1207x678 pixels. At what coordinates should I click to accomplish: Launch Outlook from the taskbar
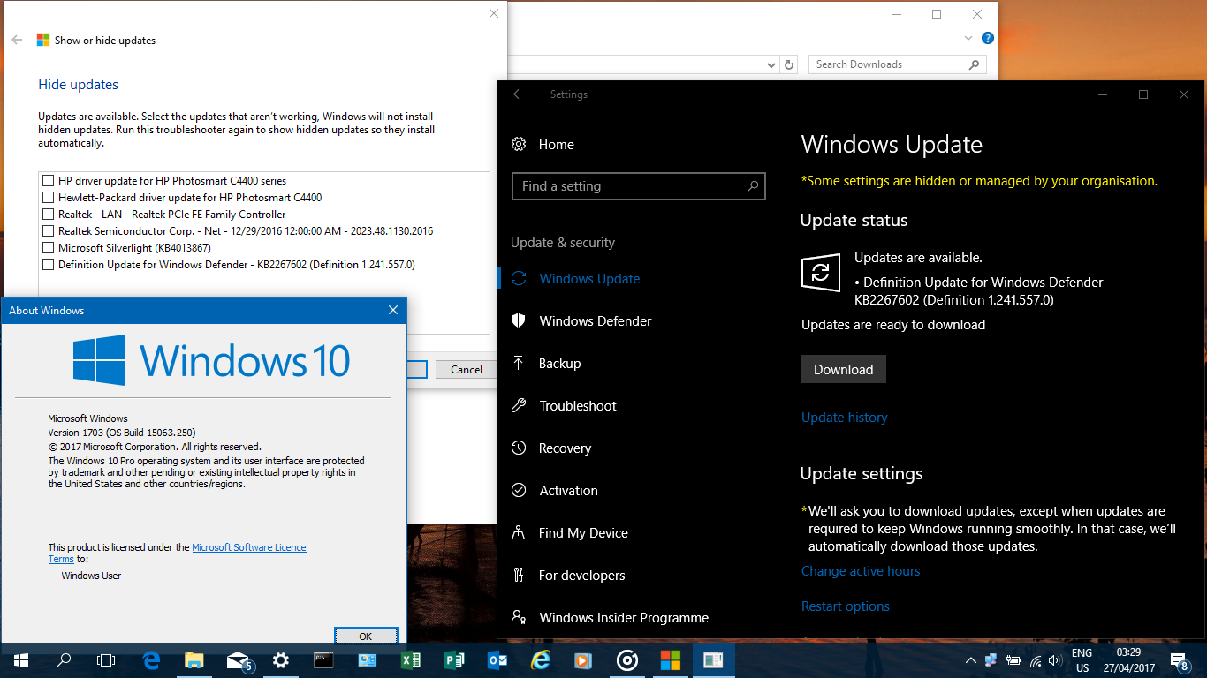pyautogui.click(x=497, y=660)
